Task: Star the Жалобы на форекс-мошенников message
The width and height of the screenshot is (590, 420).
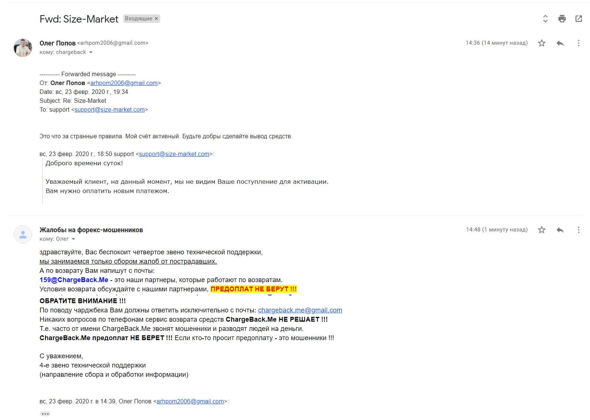Action: pos(542,230)
